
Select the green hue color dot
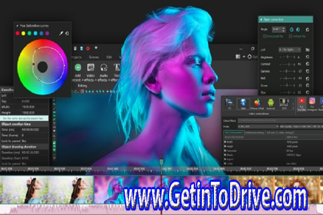30,33
